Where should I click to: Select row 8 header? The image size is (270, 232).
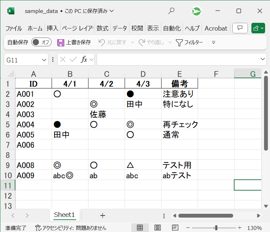click(8, 155)
